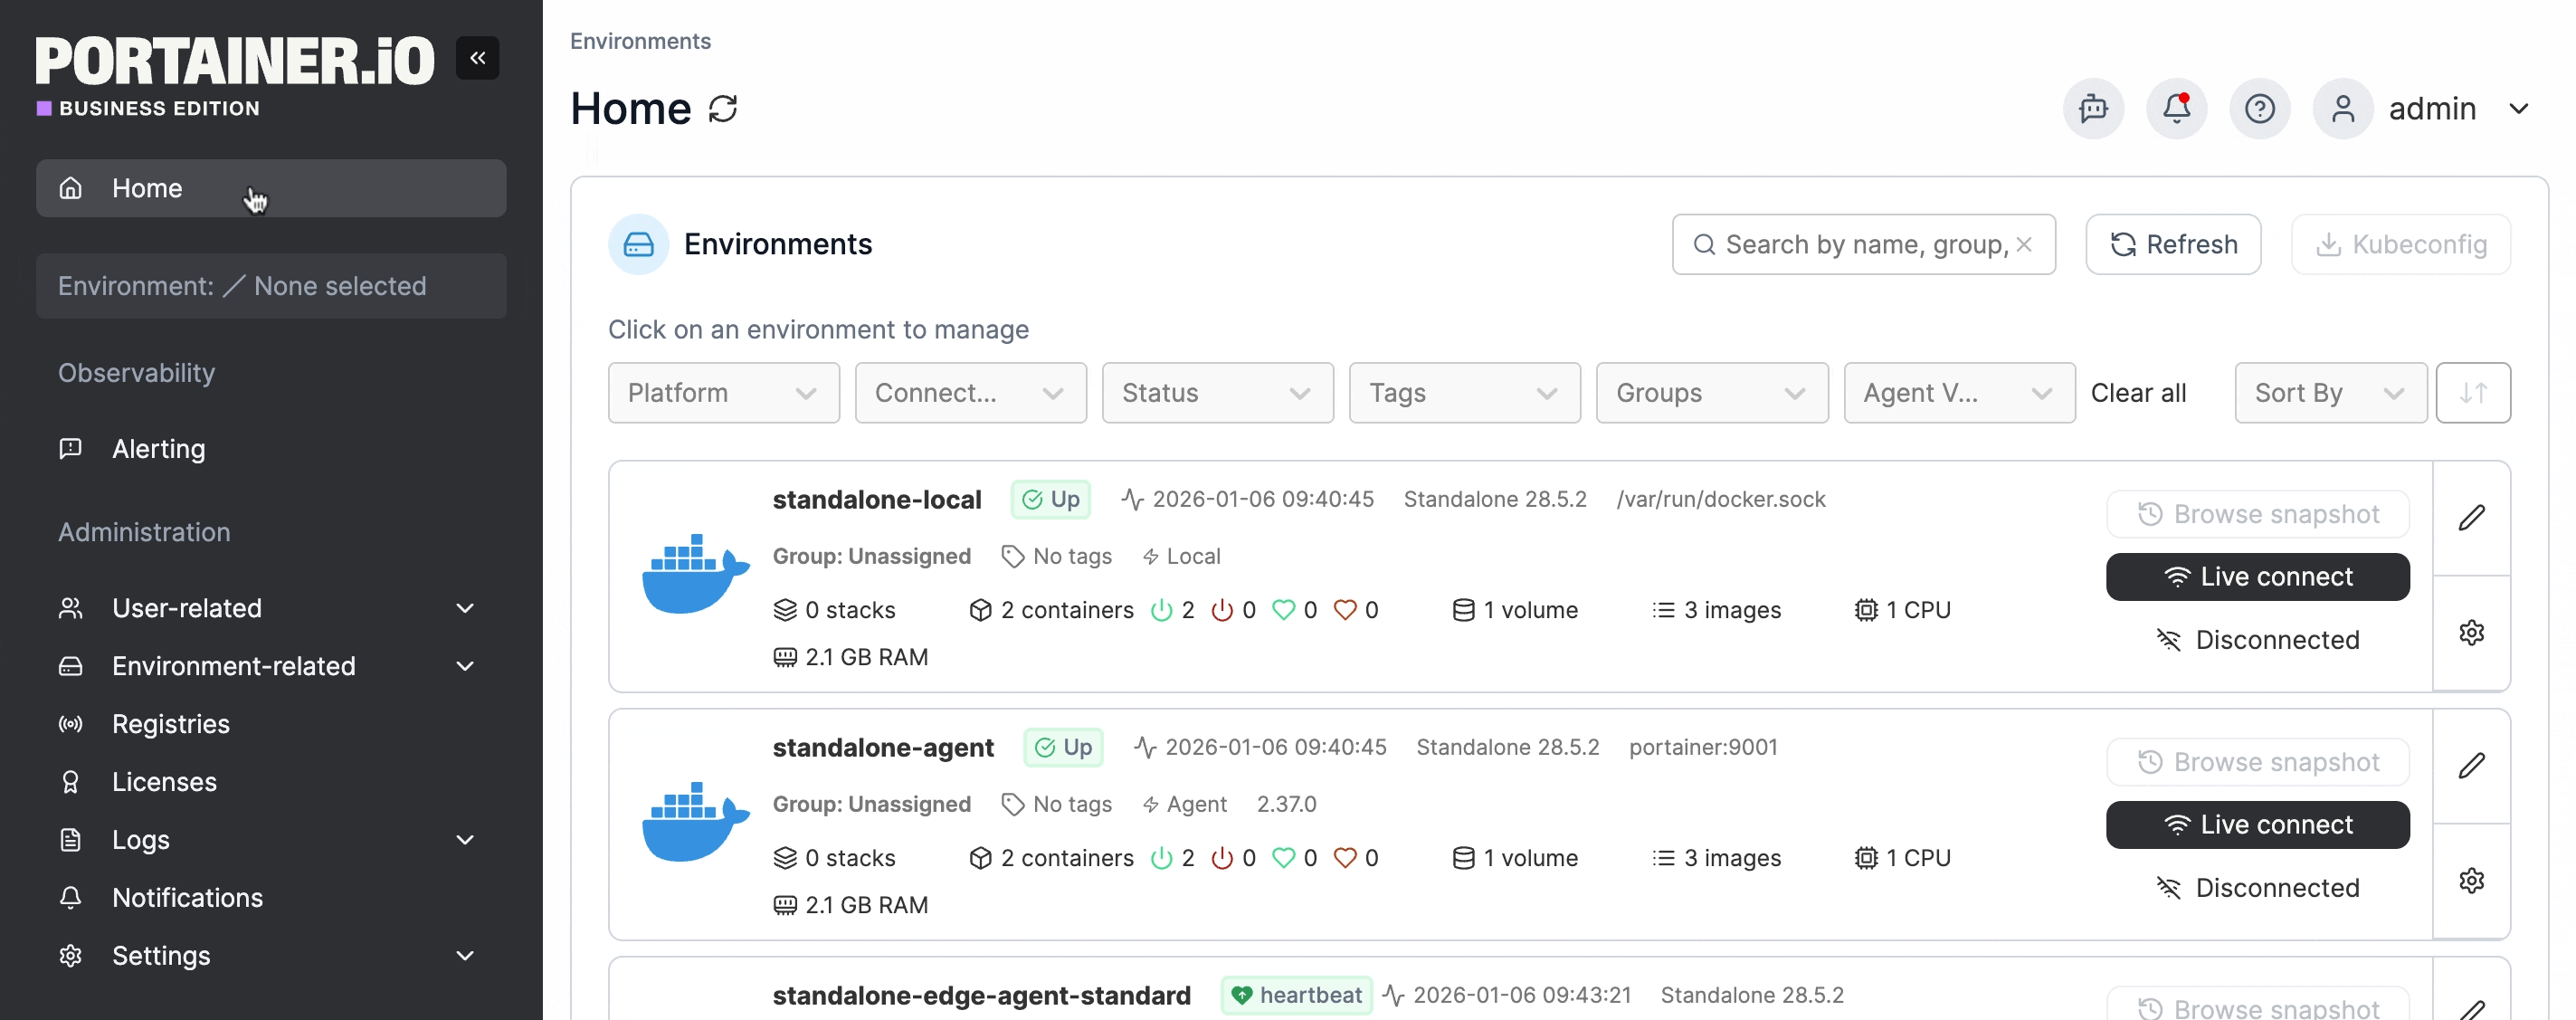
Task: Click the chatbot assistant icon in header
Action: [2092, 108]
